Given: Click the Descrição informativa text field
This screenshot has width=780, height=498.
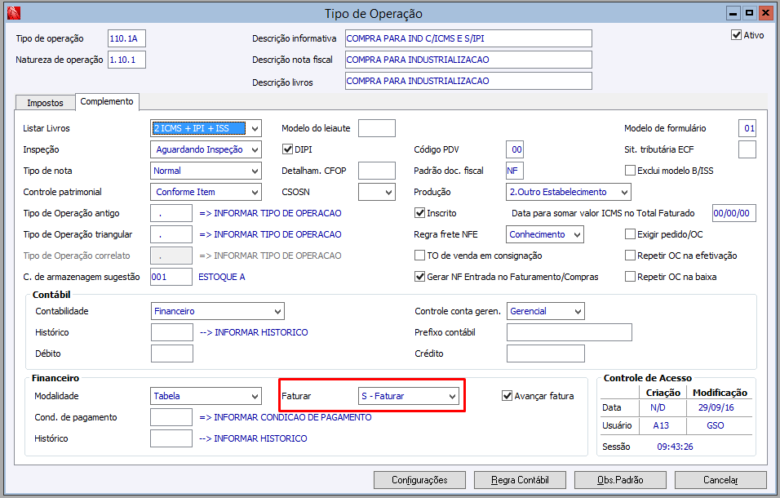Looking at the screenshot, I should click(x=468, y=38).
